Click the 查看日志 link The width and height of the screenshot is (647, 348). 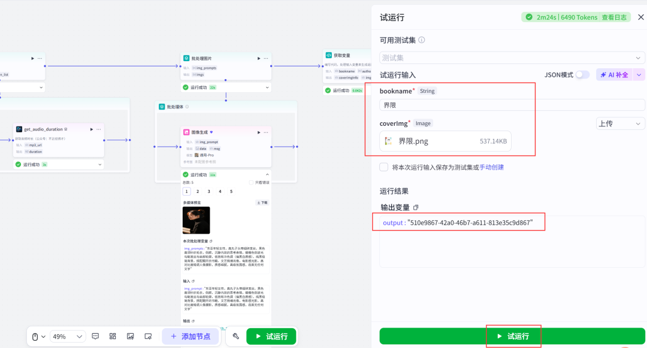click(614, 17)
